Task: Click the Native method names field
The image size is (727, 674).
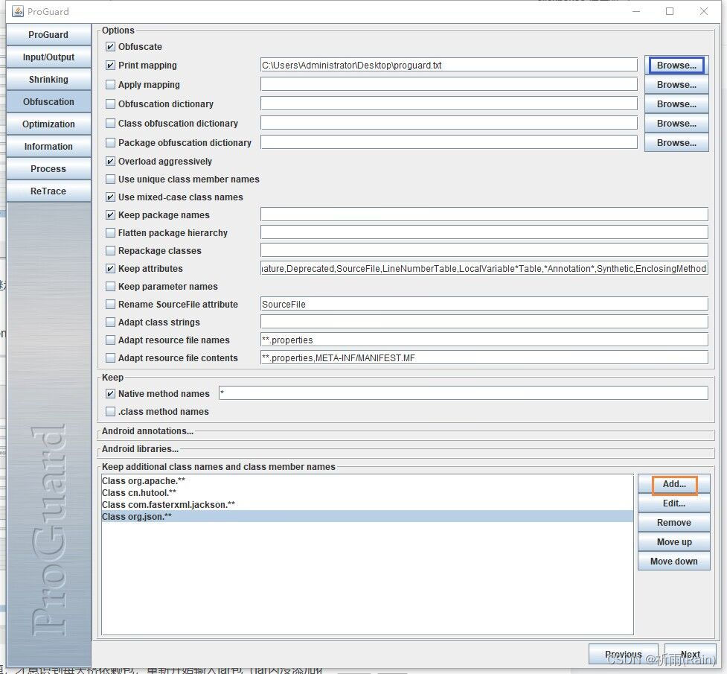Action: tap(463, 393)
